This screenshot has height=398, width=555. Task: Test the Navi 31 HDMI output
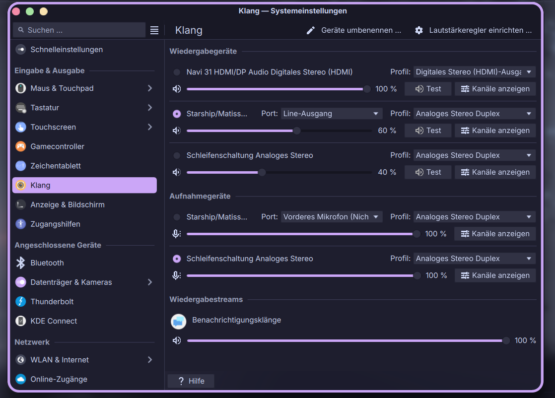pos(428,89)
